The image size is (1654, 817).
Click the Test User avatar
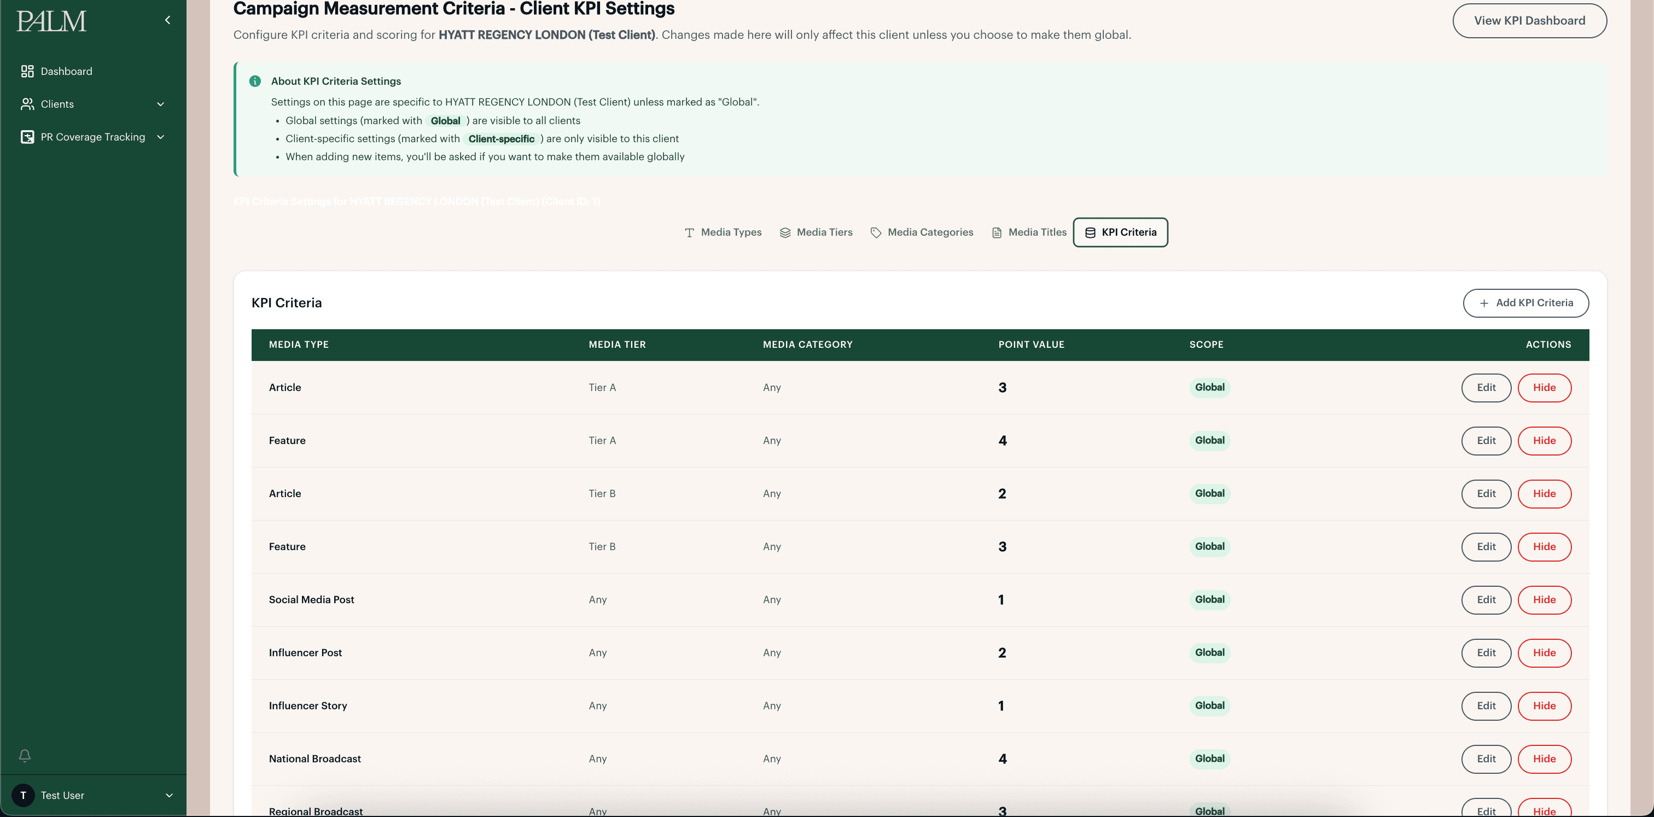point(23,795)
